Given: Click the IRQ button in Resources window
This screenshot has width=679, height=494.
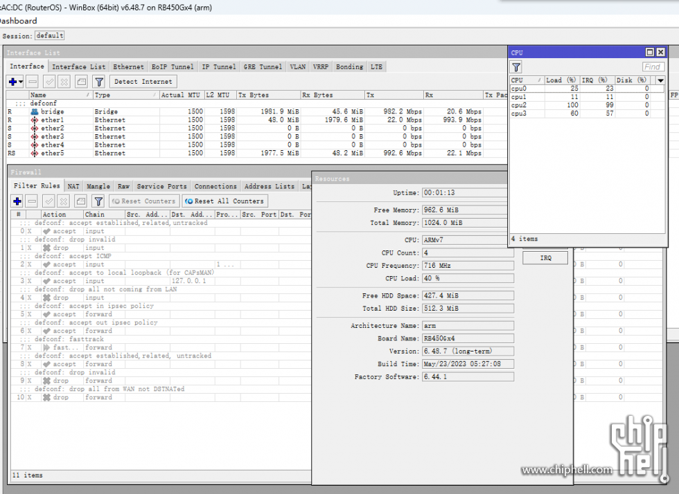Looking at the screenshot, I should tap(545, 258).
